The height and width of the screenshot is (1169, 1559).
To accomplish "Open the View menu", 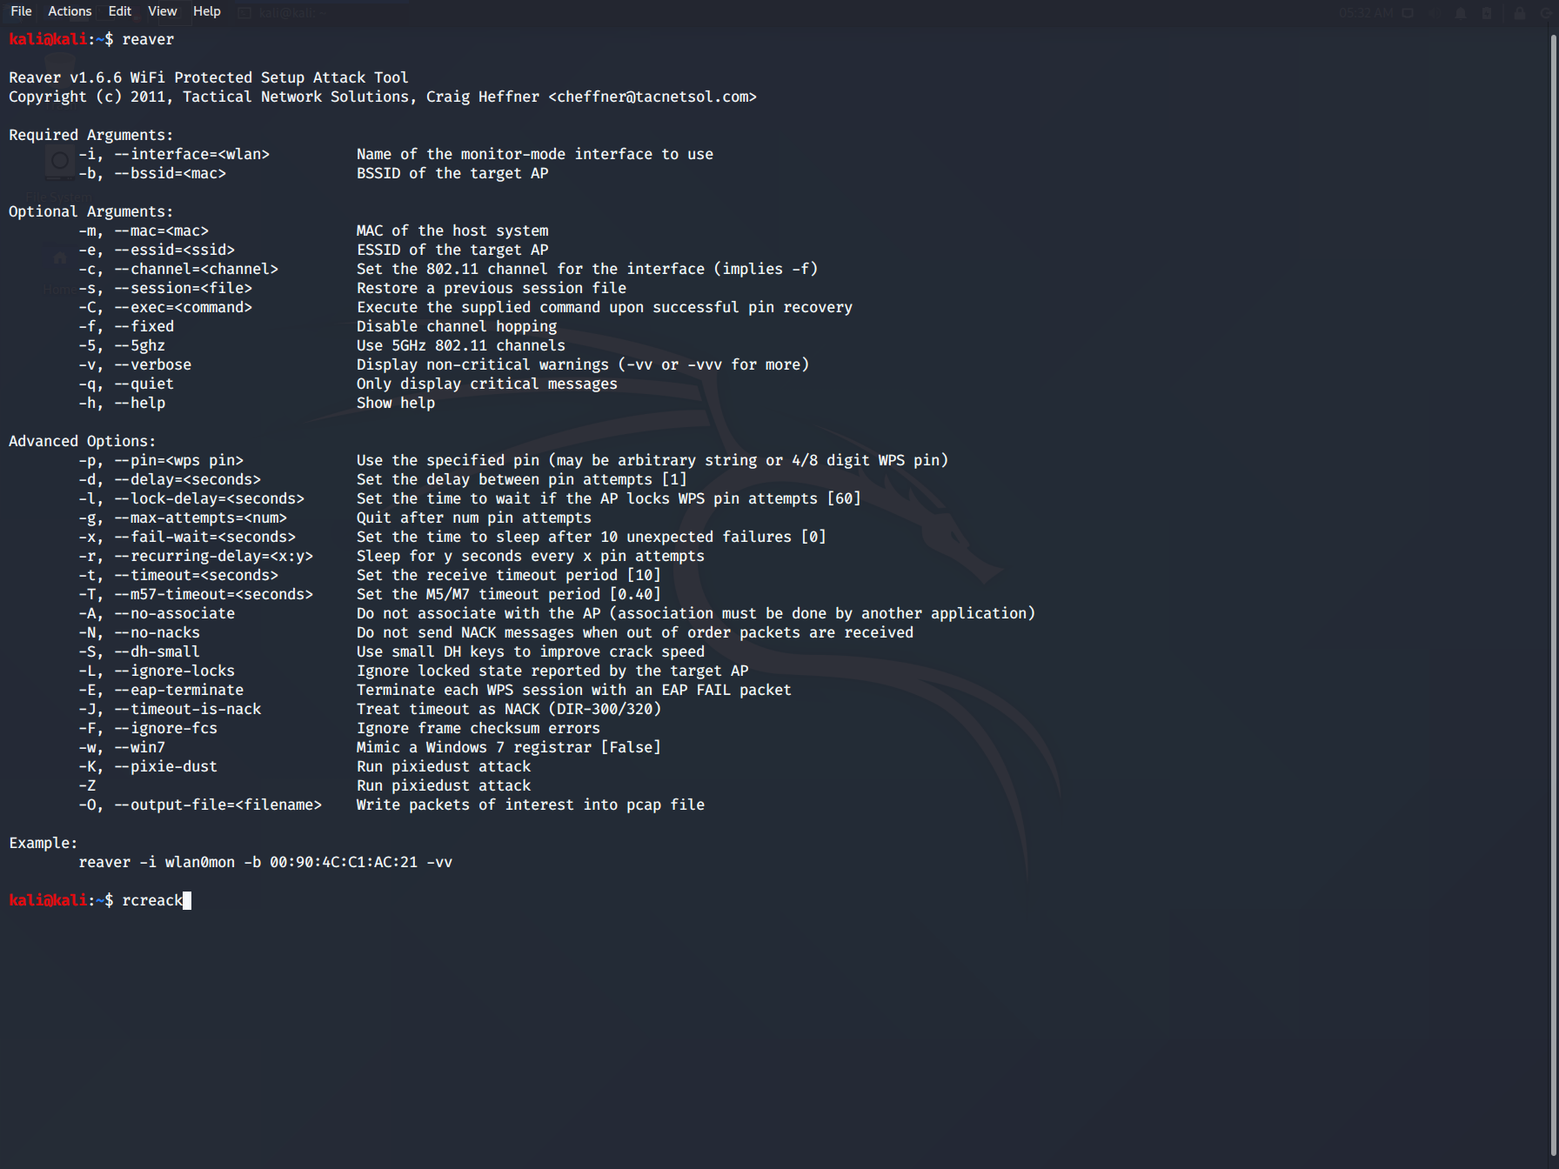I will (163, 11).
